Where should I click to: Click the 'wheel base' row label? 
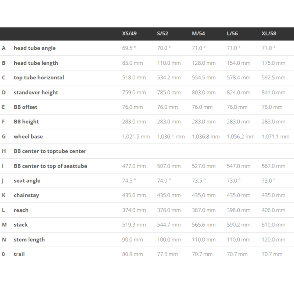click(x=28, y=136)
